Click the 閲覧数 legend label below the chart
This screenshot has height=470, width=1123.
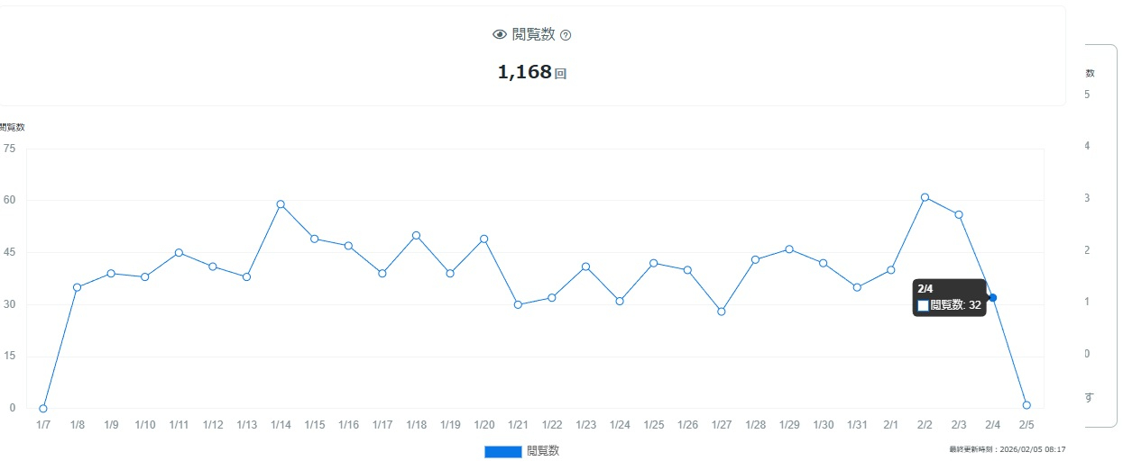pyautogui.click(x=543, y=451)
